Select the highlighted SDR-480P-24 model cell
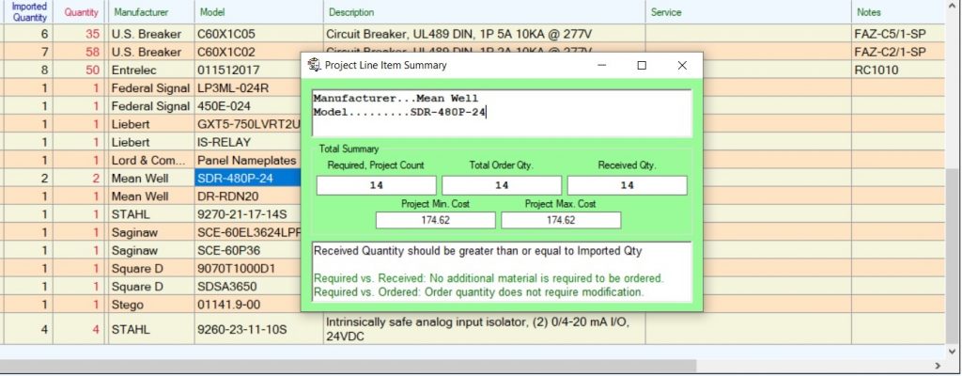This screenshot has height=376, width=962. point(247,178)
